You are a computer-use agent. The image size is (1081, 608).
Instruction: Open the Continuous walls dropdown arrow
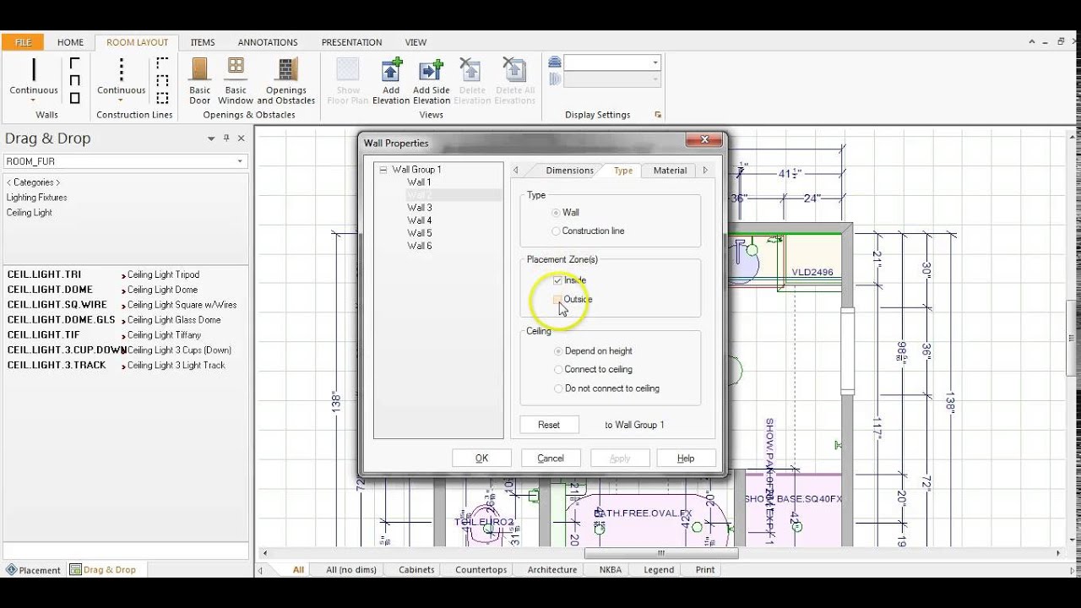(x=34, y=100)
